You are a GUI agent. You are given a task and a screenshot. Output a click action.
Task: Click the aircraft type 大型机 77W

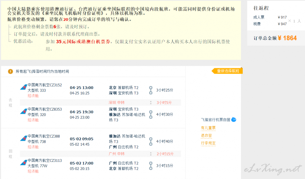coord(38,166)
